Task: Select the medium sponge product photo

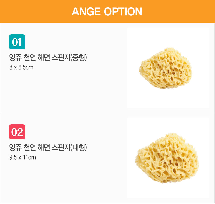Action: point(168,68)
